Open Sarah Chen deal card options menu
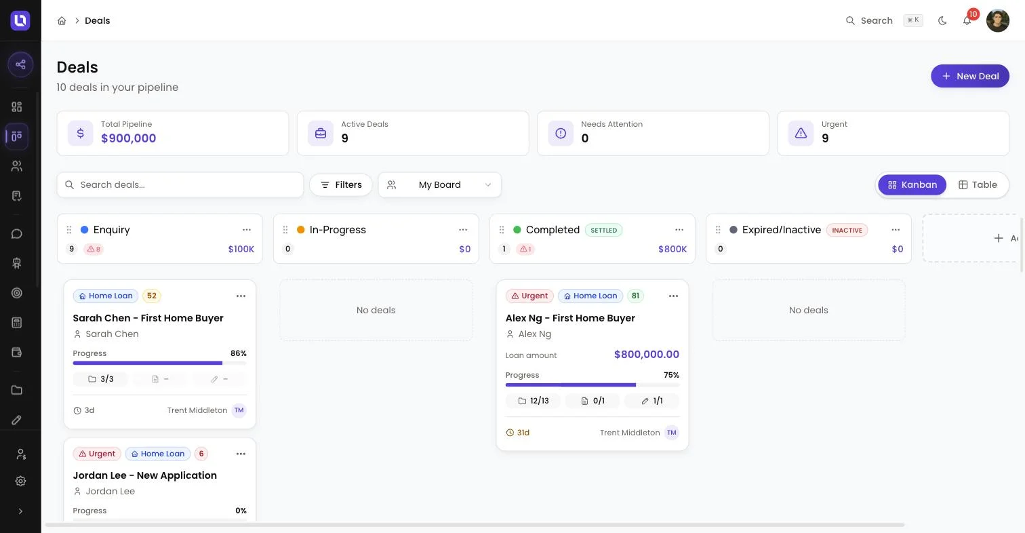Screen dimensions: 1025x533 click(241, 296)
